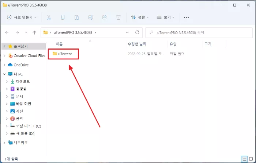256x163 pixels.
Task: Click the uTorrent folder icon in list
Action: (x=55, y=54)
